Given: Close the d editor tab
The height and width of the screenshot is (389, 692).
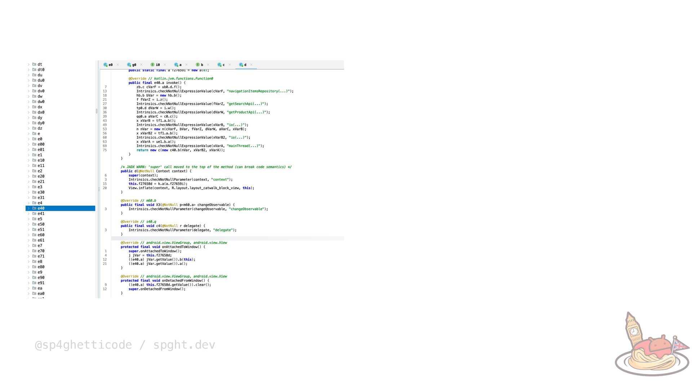Looking at the screenshot, I should click(251, 65).
